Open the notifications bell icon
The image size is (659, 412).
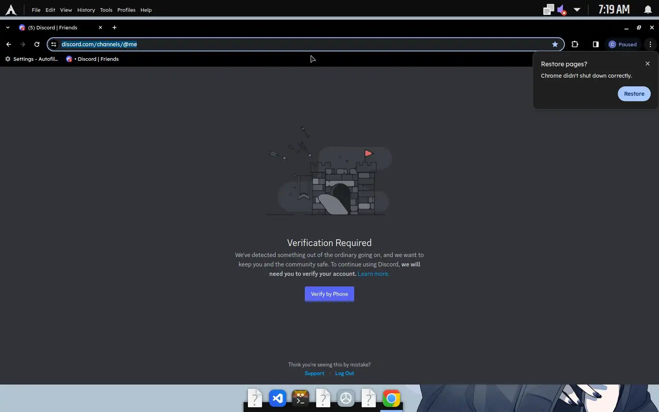648,10
